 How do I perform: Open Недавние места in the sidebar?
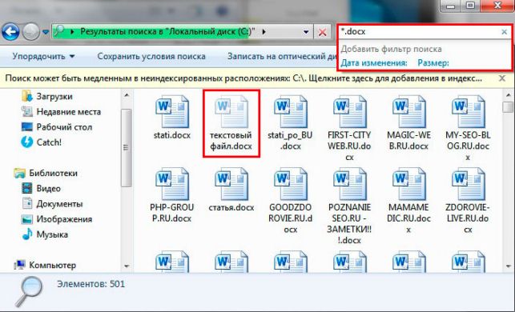coord(61,112)
